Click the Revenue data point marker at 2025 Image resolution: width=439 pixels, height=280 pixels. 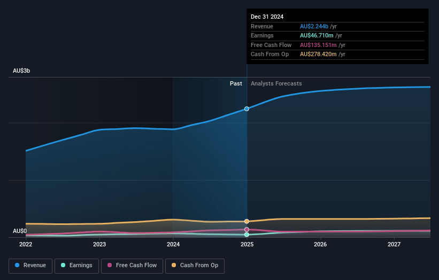click(x=247, y=109)
